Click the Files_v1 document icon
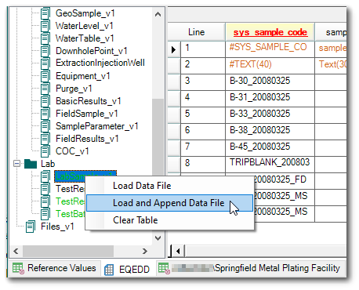 [x=31, y=227]
